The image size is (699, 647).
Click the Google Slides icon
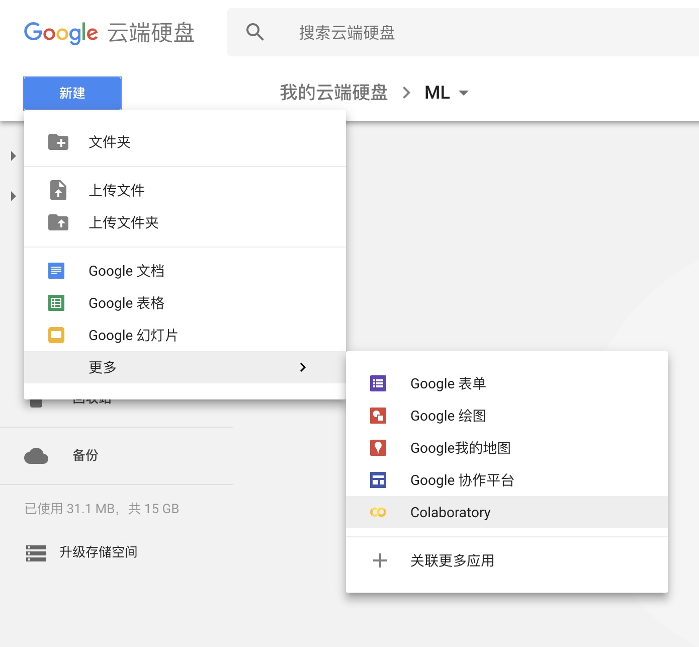click(56, 335)
